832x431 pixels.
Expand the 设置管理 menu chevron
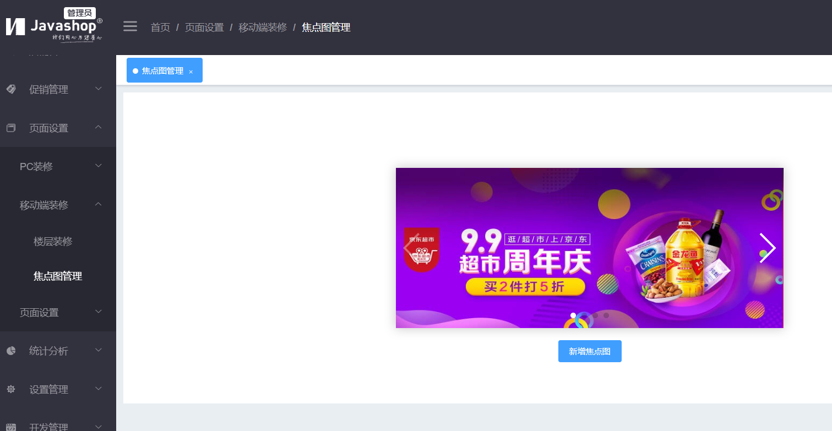pyautogui.click(x=99, y=388)
